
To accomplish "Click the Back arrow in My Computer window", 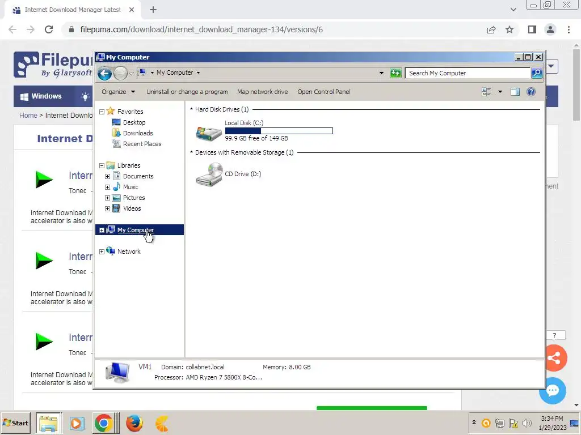I will click(x=104, y=73).
